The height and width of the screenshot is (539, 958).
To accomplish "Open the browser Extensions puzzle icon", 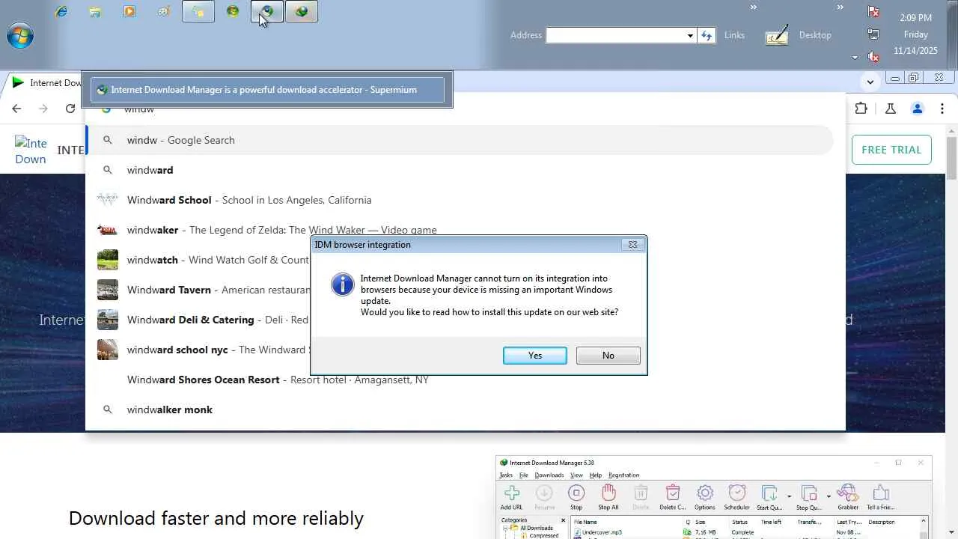I will [x=861, y=109].
